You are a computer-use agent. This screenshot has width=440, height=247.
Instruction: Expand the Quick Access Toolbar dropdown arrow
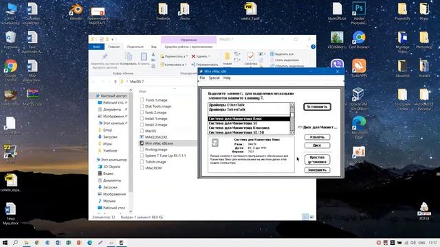point(113,40)
